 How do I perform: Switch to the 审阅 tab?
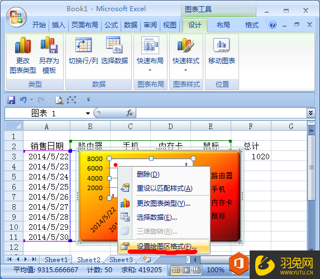(150, 25)
